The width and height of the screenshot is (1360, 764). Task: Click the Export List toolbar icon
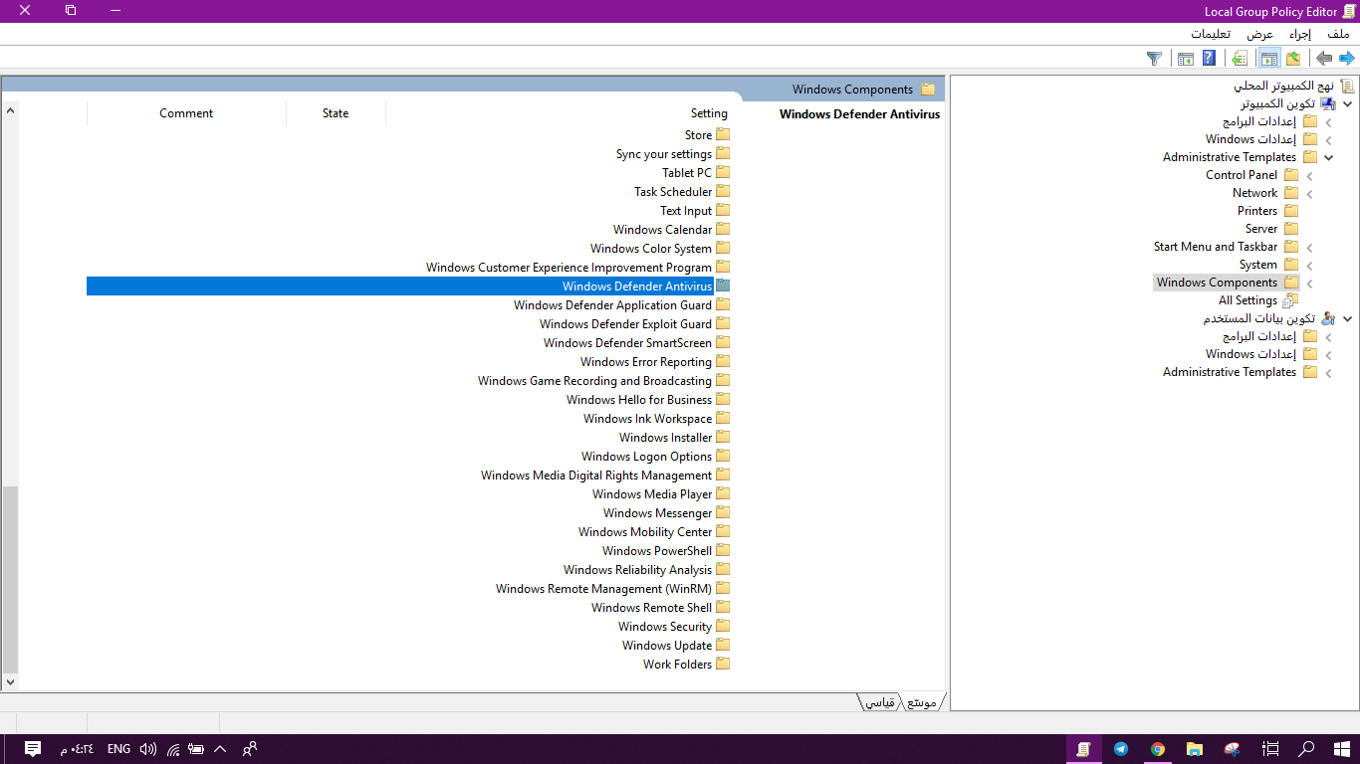click(x=1239, y=59)
